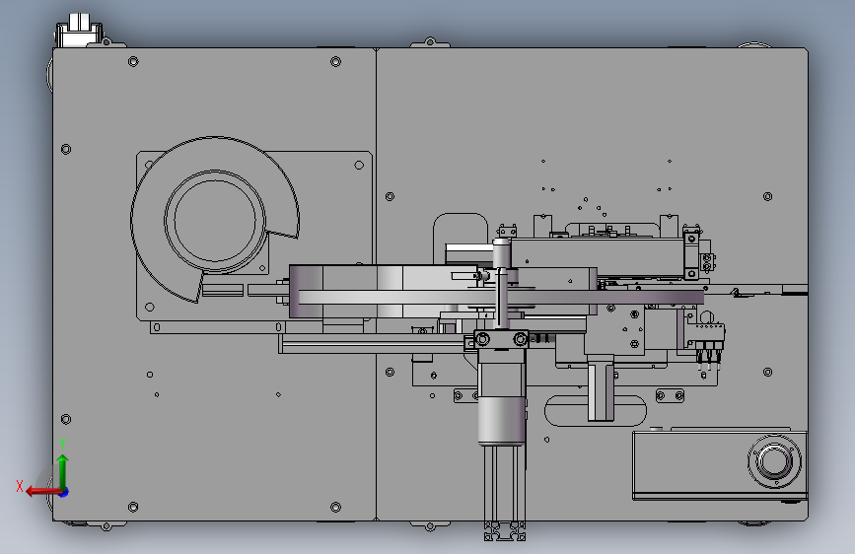
Task: Click the red X axis arrow of triad
Action: click(x=42, y=492)
